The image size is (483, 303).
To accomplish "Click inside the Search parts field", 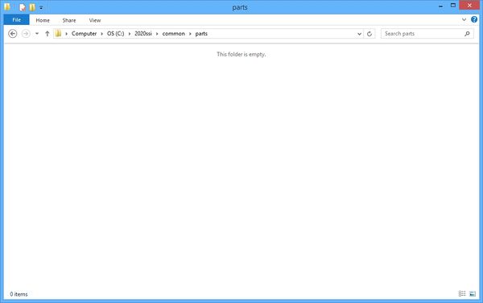I will pyautogui.click(x=422, y=34).
